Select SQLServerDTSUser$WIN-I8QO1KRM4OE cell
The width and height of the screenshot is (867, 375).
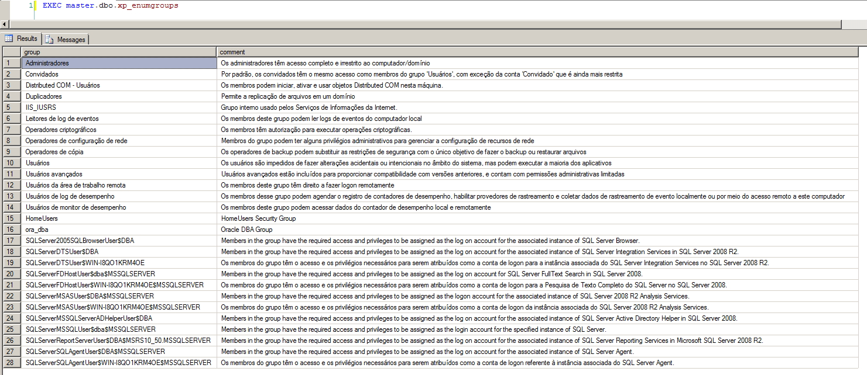(x=119, y=263)
